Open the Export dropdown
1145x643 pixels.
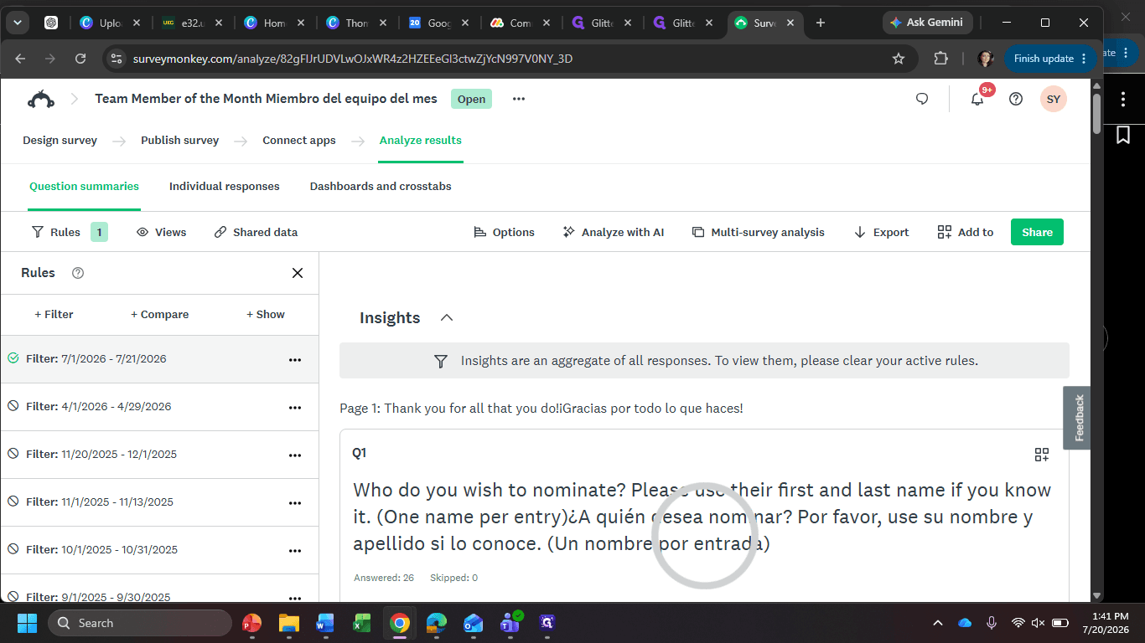point(881,232)
